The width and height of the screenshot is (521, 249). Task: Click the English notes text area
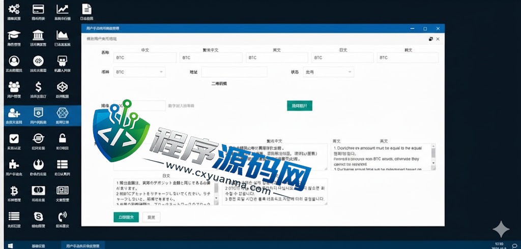tap(384, 157)
